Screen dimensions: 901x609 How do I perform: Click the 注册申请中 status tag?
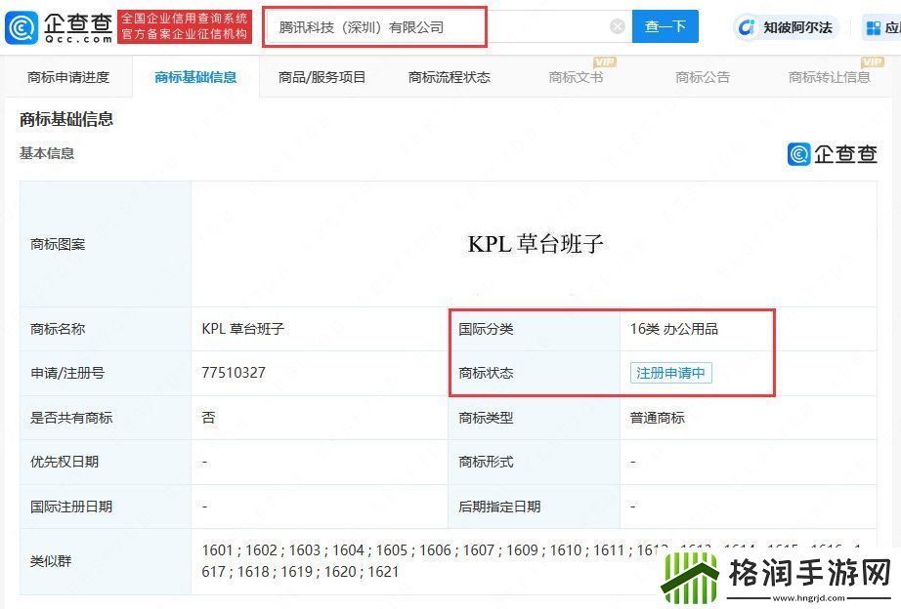pos(670,373)
